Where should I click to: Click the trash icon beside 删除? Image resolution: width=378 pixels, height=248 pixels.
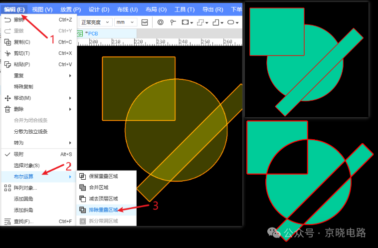7,109
